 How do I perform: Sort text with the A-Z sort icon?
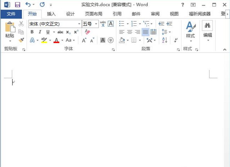tap(165, 40)
